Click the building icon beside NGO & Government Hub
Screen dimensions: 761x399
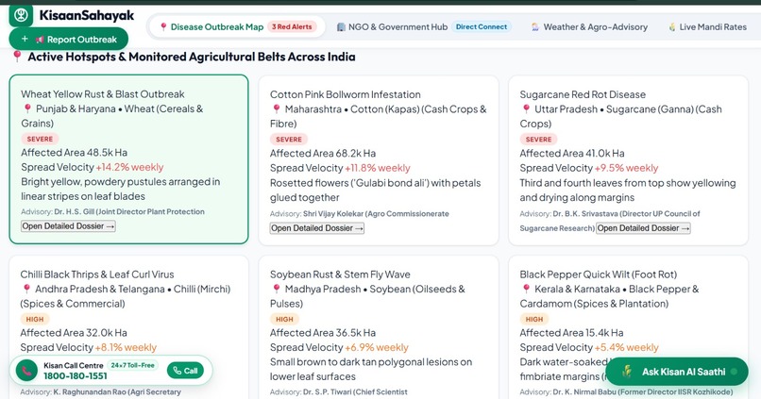[x=341, y=26]
